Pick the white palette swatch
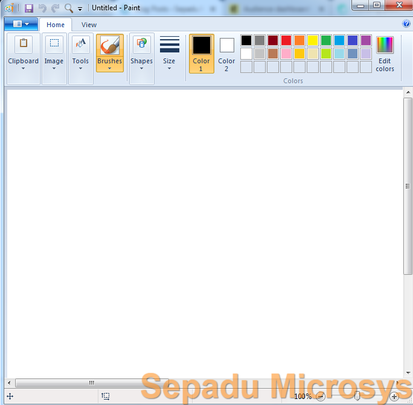This screenshot has height=405, width=413. pos(246,54)
